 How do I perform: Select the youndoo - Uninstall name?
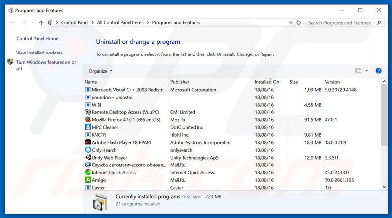[x=112, y=97]
